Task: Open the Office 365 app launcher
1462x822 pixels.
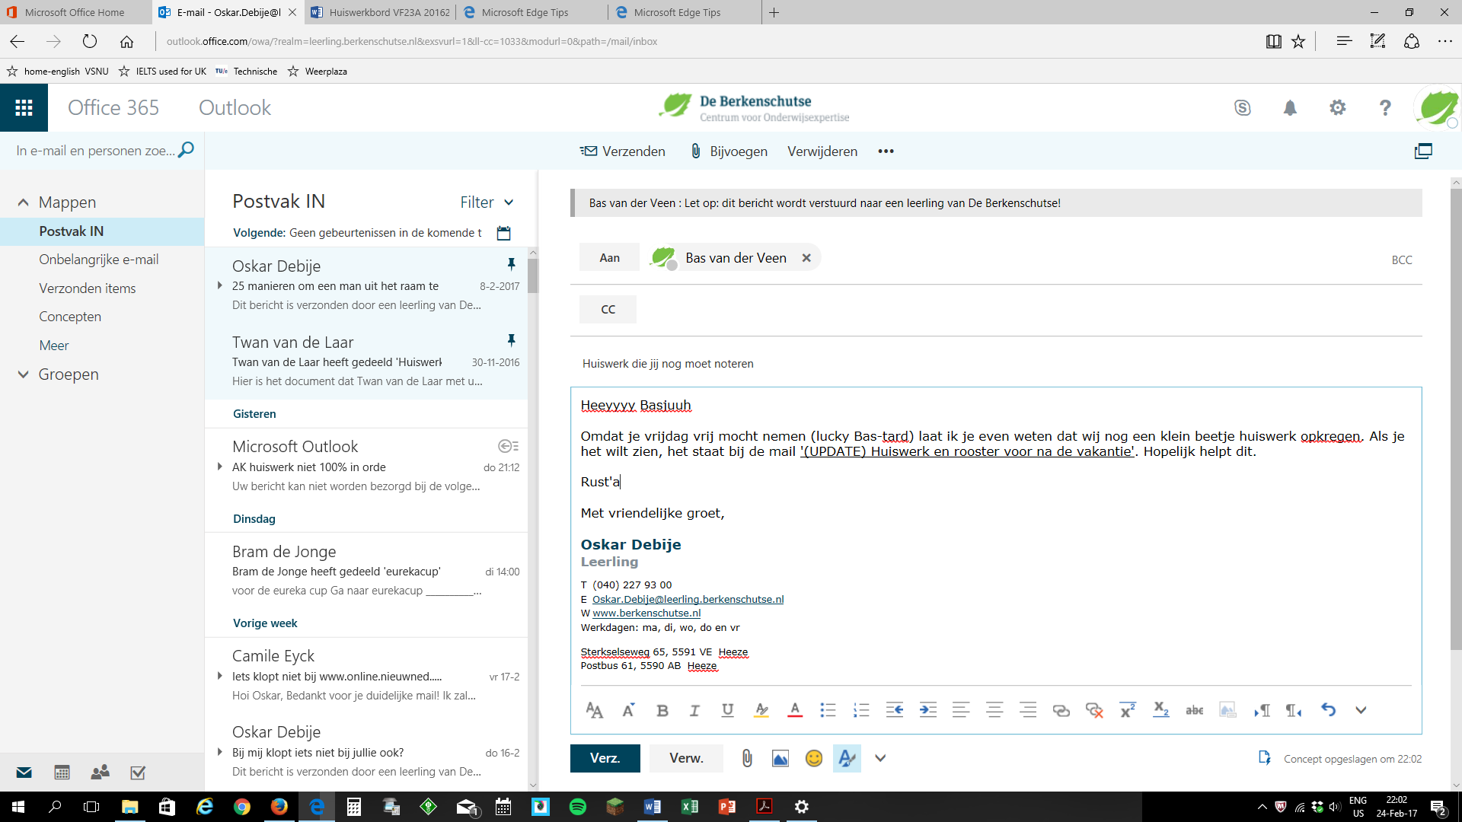Action: (24, 107)
